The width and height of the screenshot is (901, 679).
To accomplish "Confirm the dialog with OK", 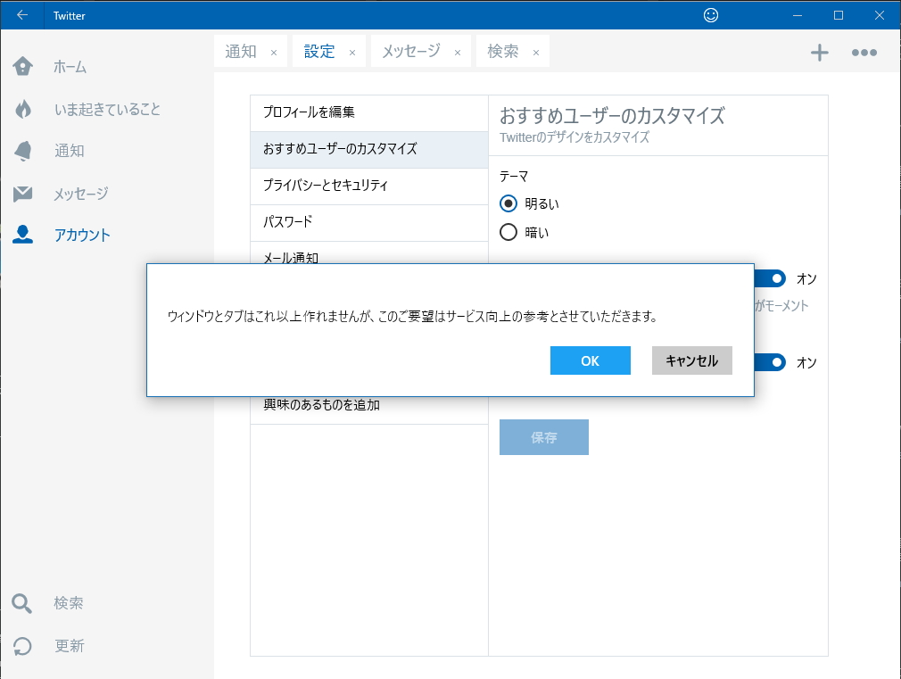I will tap(591, 360).
